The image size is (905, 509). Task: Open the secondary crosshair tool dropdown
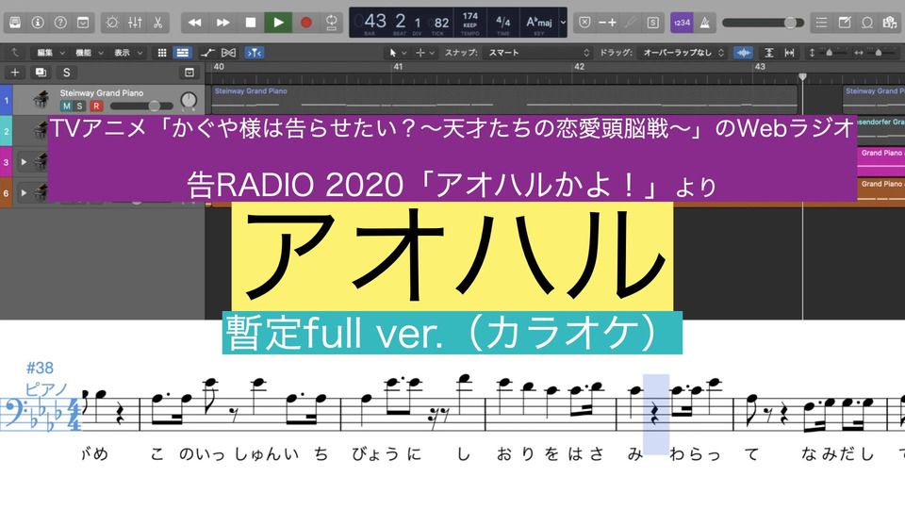425,53
